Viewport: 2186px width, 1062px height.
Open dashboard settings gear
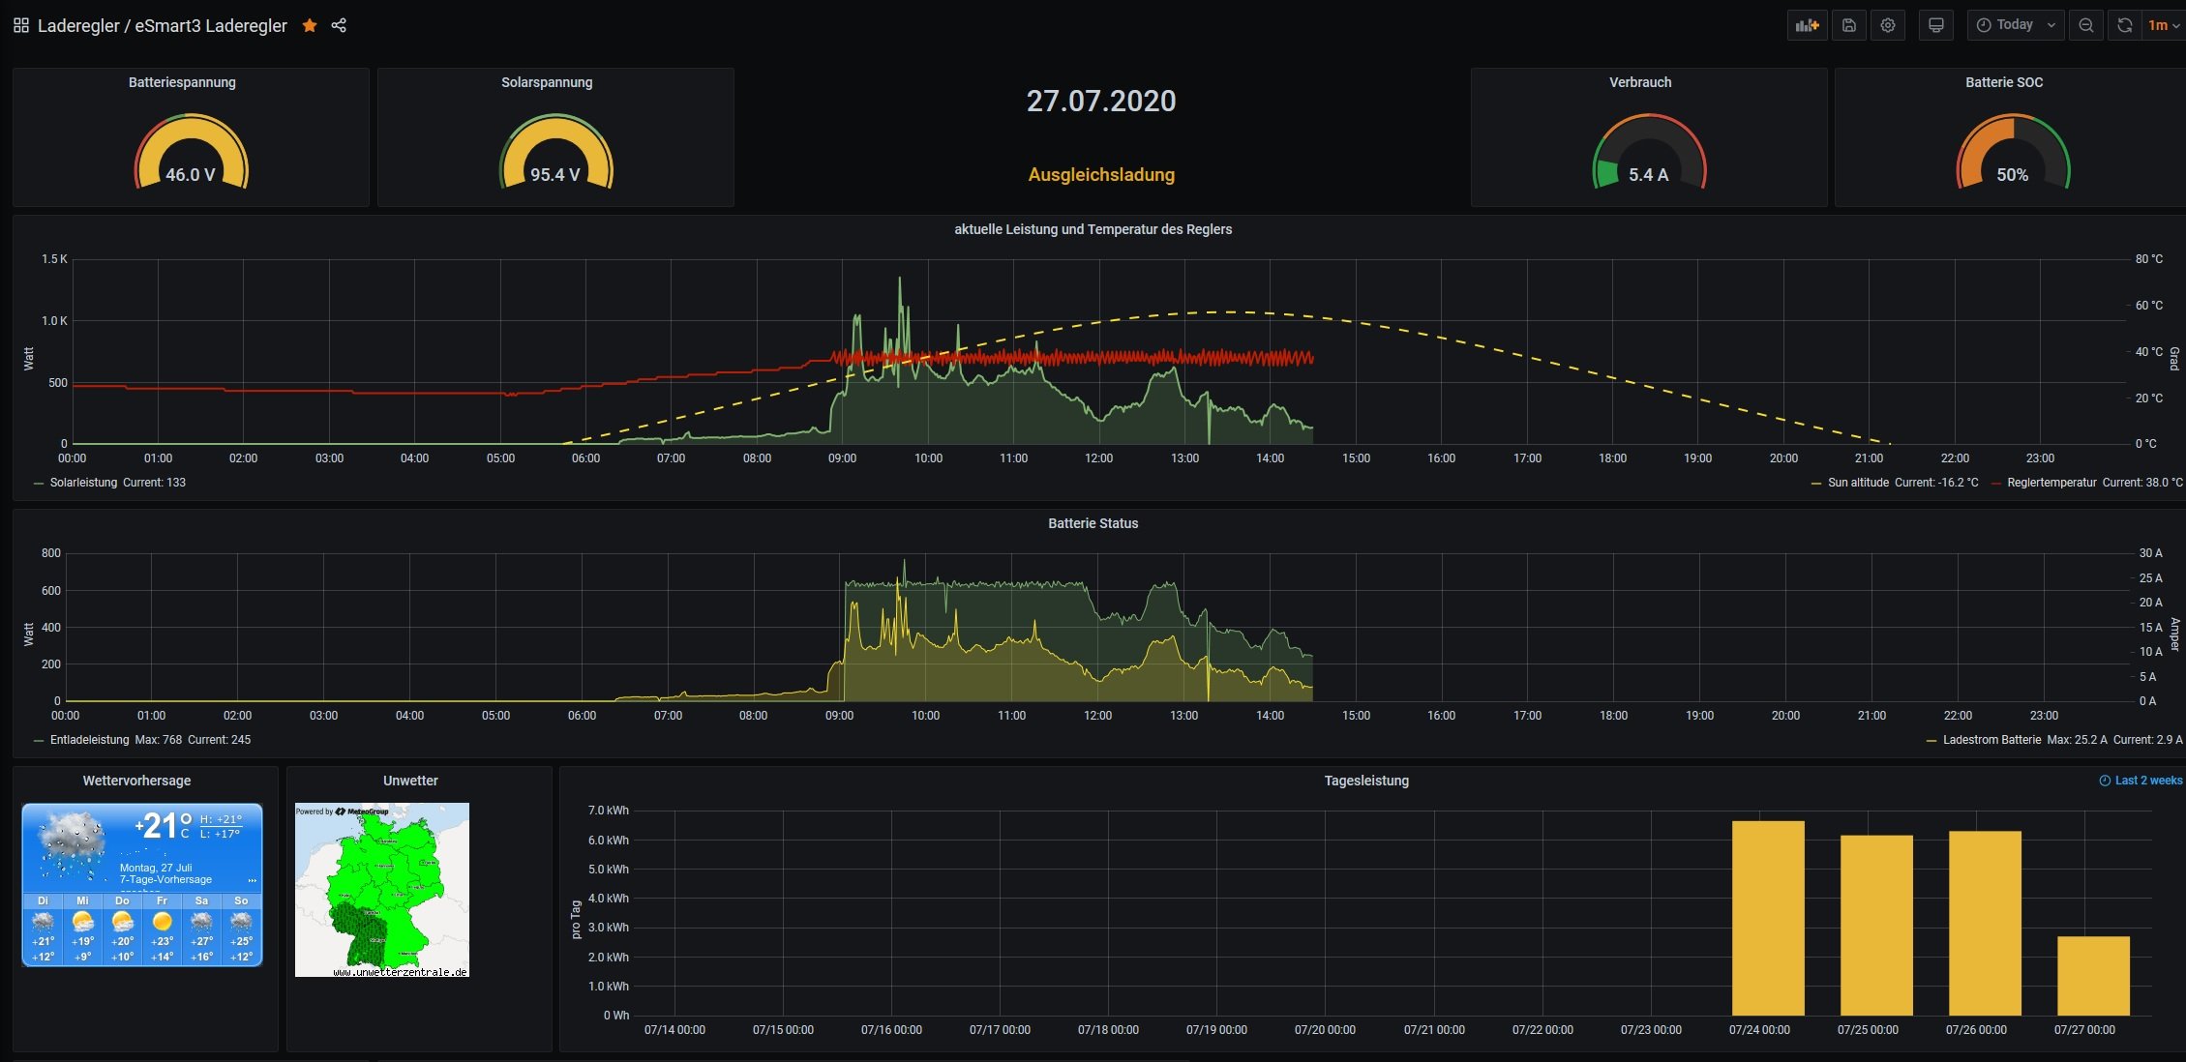pos(1887,25)
